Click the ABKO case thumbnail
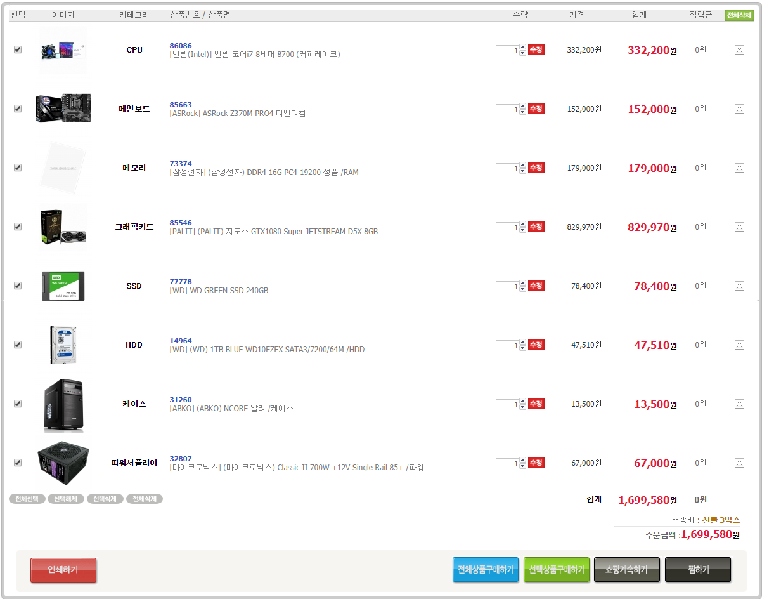The image size is (762, 599). click(63, 405)
